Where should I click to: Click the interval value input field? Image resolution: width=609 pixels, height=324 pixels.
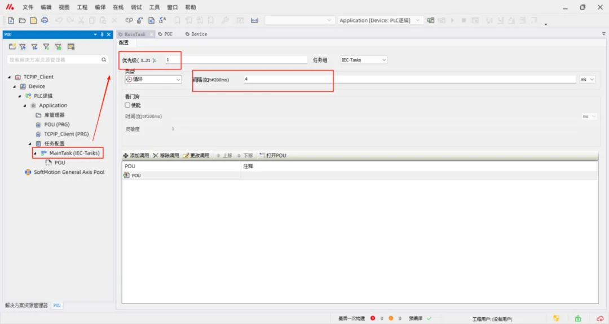click(410, 79)
